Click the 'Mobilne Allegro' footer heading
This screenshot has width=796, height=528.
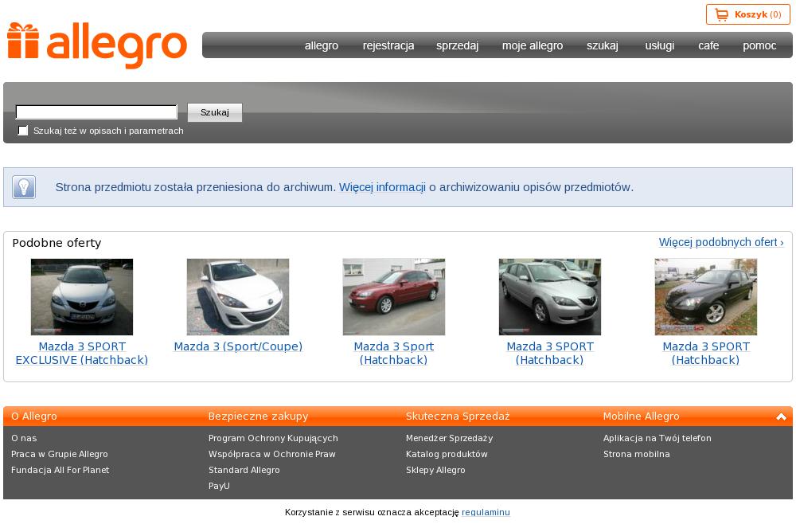[641, 417]
